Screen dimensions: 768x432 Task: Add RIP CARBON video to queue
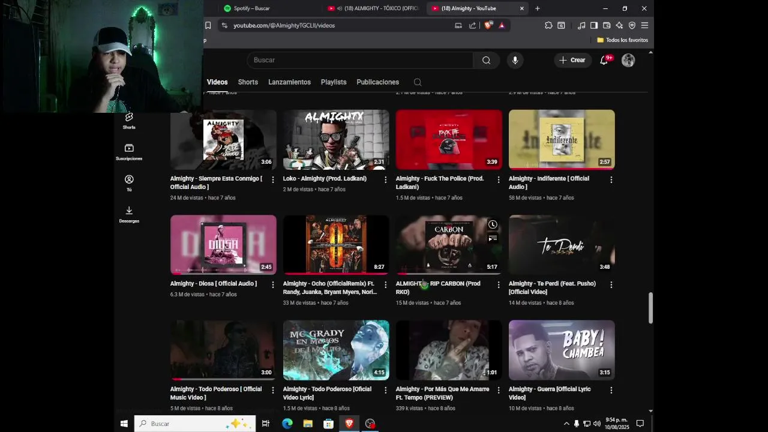tap(493, 238)
